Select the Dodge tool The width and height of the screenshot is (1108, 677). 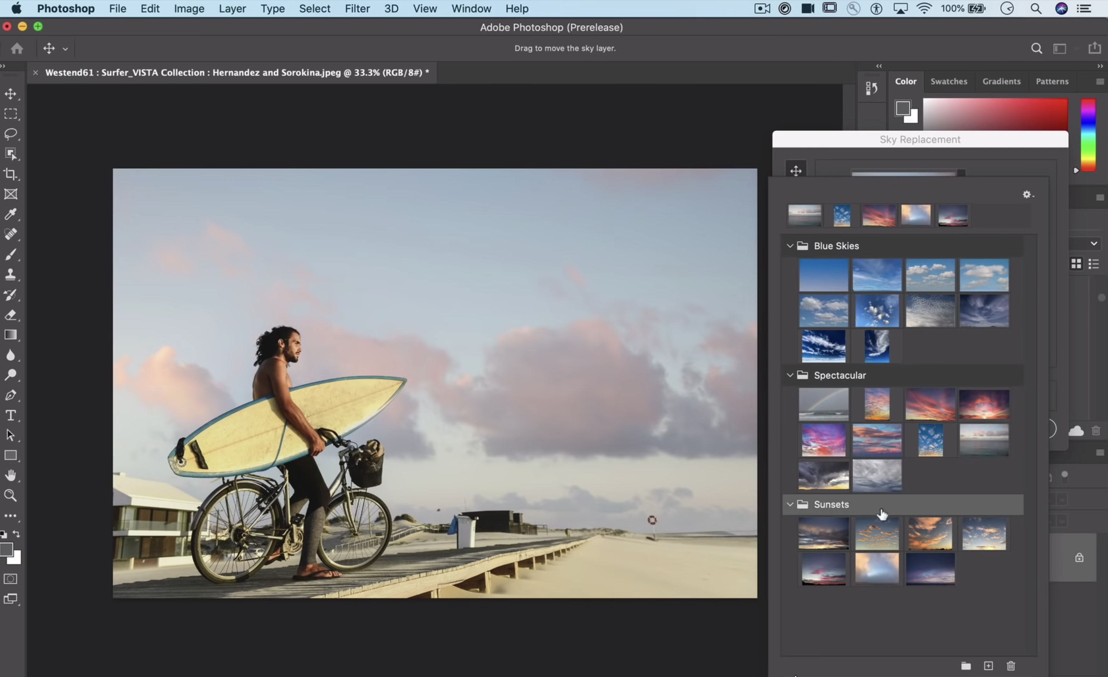click(11, 375)
